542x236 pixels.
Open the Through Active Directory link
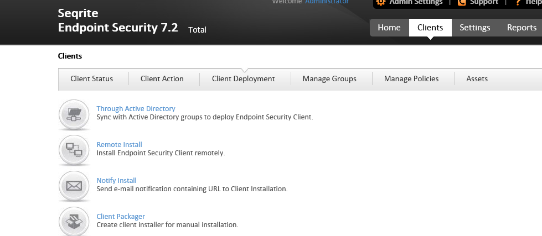pyautogui.click(x=136, y=109)
